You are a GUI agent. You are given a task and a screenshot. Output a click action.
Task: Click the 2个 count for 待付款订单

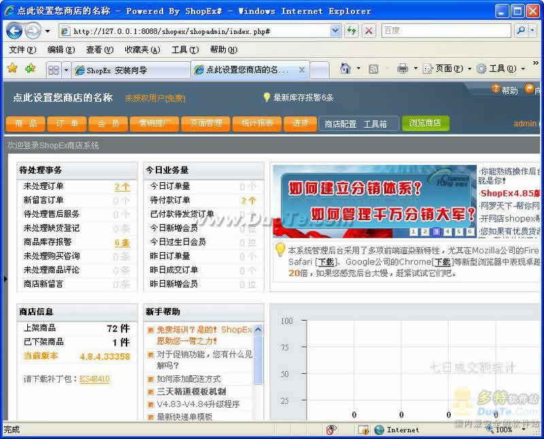tap(248, 200)
